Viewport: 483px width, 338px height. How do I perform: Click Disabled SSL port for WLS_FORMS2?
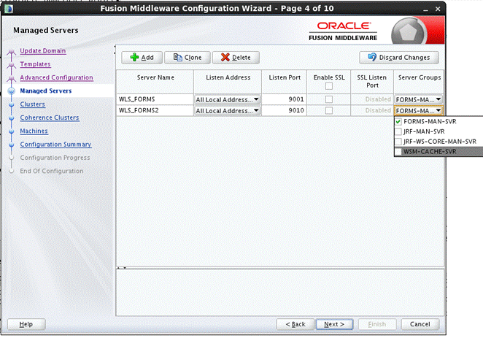(x=372, y=110)
